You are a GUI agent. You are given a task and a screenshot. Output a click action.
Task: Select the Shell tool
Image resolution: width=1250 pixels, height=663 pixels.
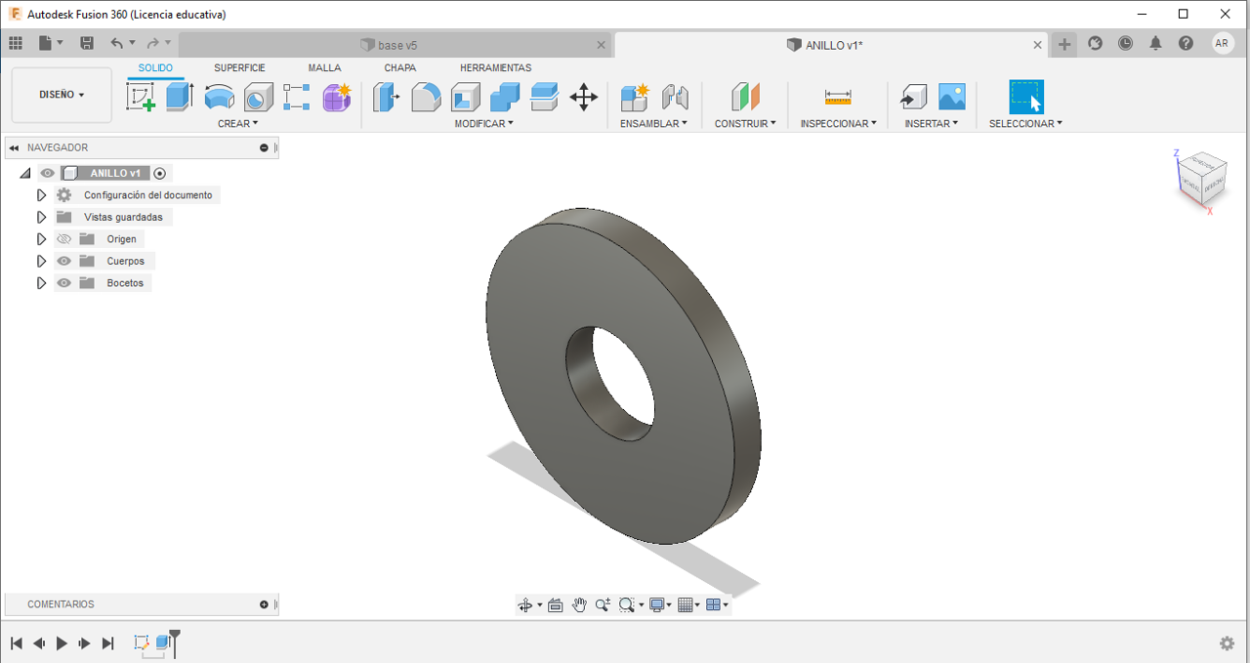466,97
